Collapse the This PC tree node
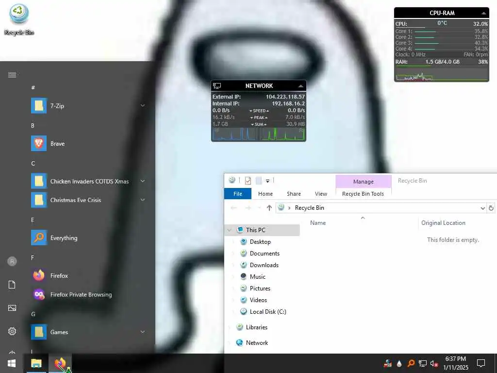Screen dimensions: 497x373 coord(230,230)
